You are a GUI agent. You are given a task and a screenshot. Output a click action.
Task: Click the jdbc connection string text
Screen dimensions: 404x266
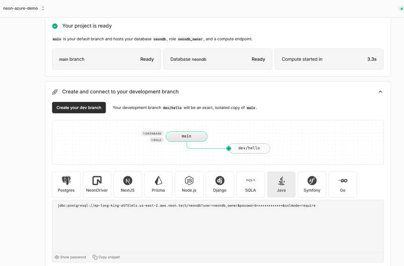pyautogui.click(x=186, y=205)
